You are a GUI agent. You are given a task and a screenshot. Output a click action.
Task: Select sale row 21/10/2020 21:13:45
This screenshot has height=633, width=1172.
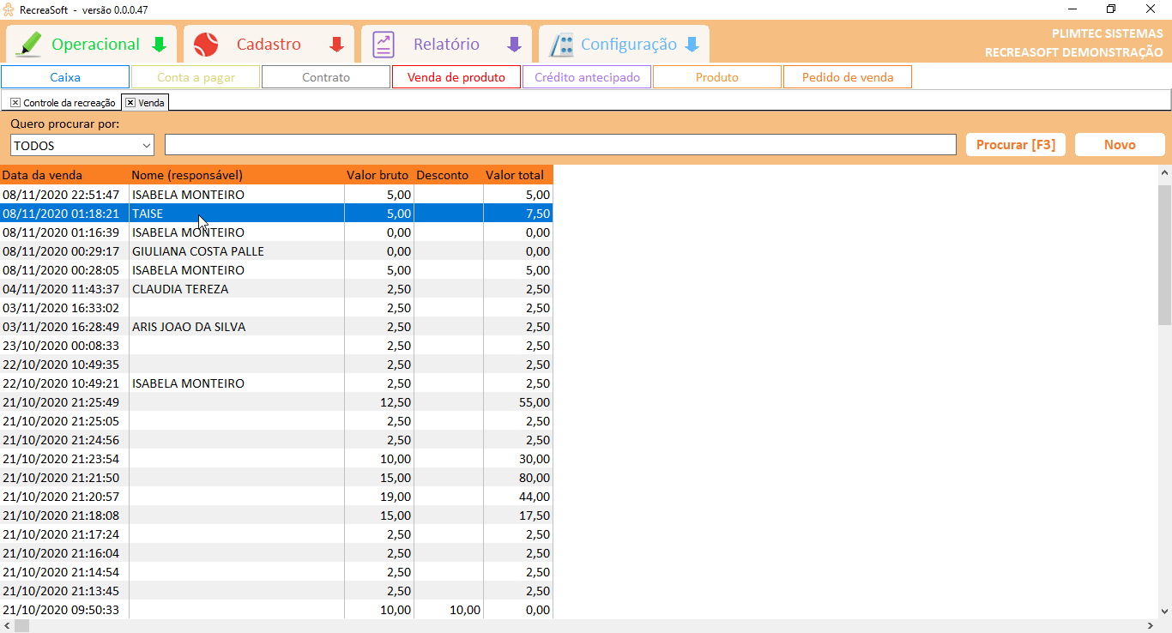click(276, 591)
